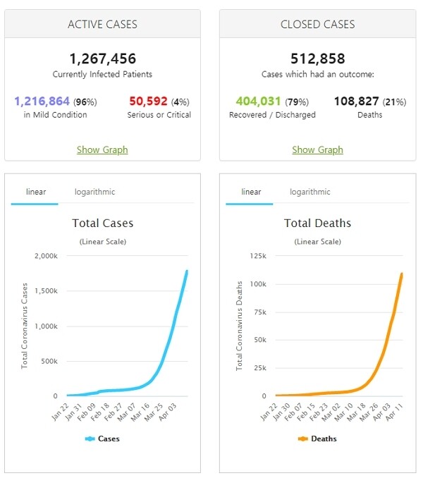Click the Total Cases chart title
Image resolution: width=423 pixels, height=478 pixels.
tap(102, 223)
